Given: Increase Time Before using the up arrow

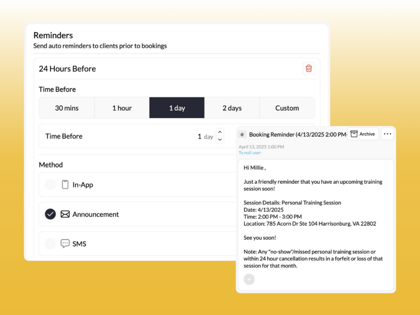Looking at the screenshot, I should 220,133.
